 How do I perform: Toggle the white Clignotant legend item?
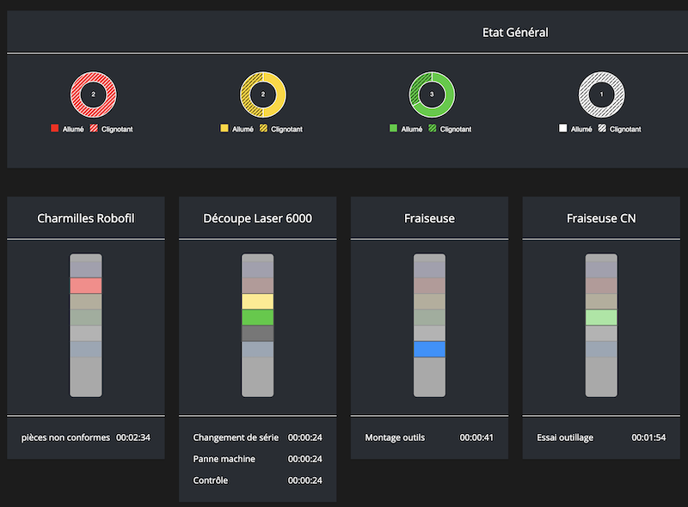[620, 129]
